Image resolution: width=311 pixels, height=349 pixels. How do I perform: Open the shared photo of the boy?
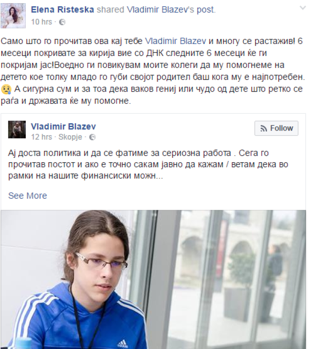[153, 279]
